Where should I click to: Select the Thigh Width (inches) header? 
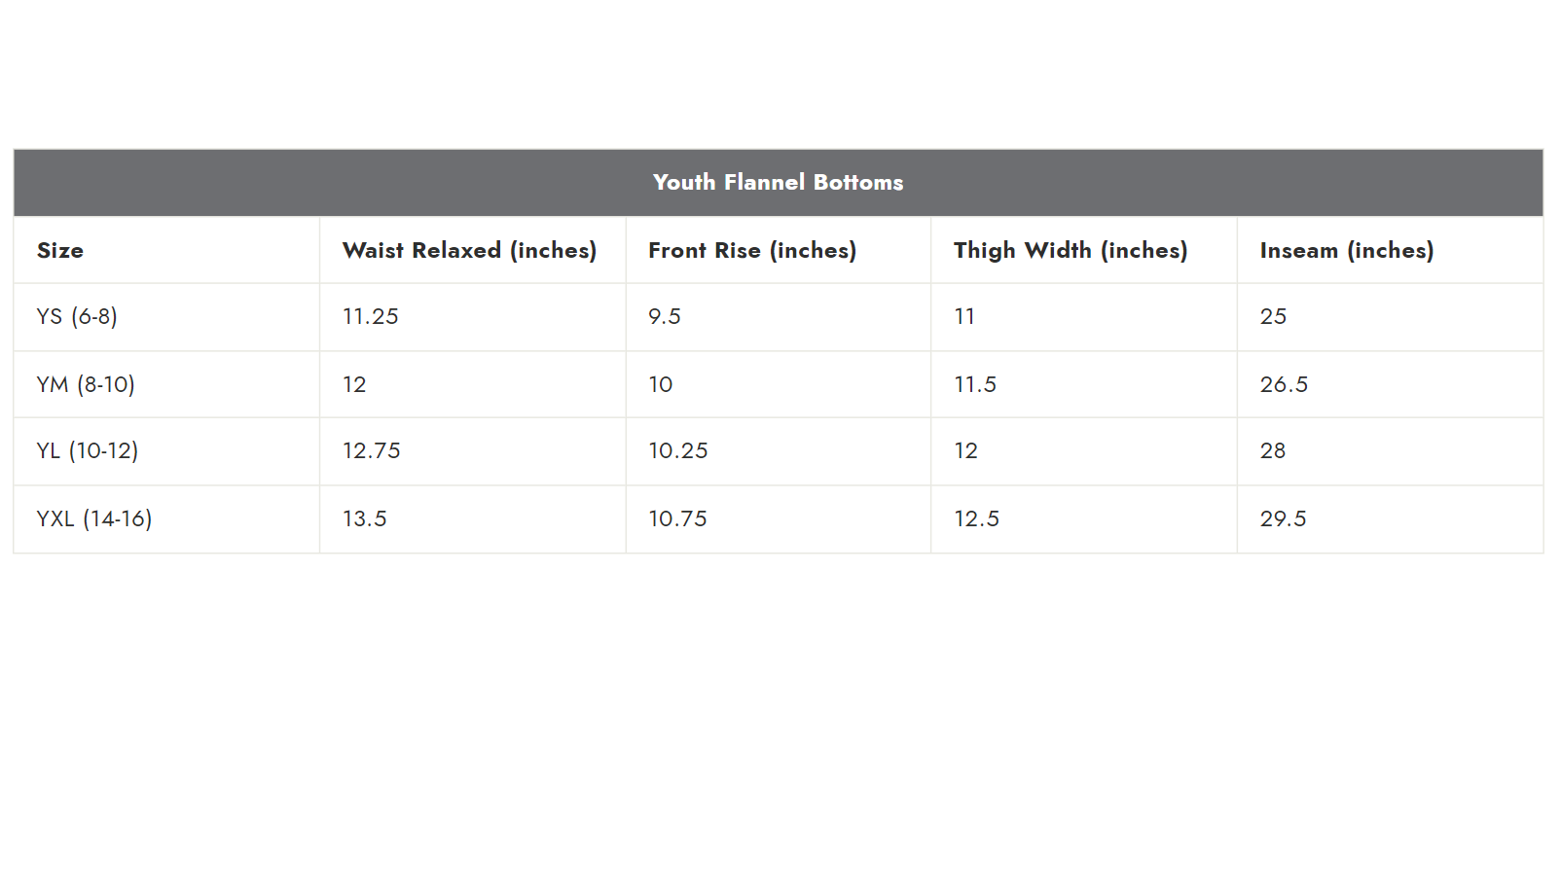(x=1071, y=250)
